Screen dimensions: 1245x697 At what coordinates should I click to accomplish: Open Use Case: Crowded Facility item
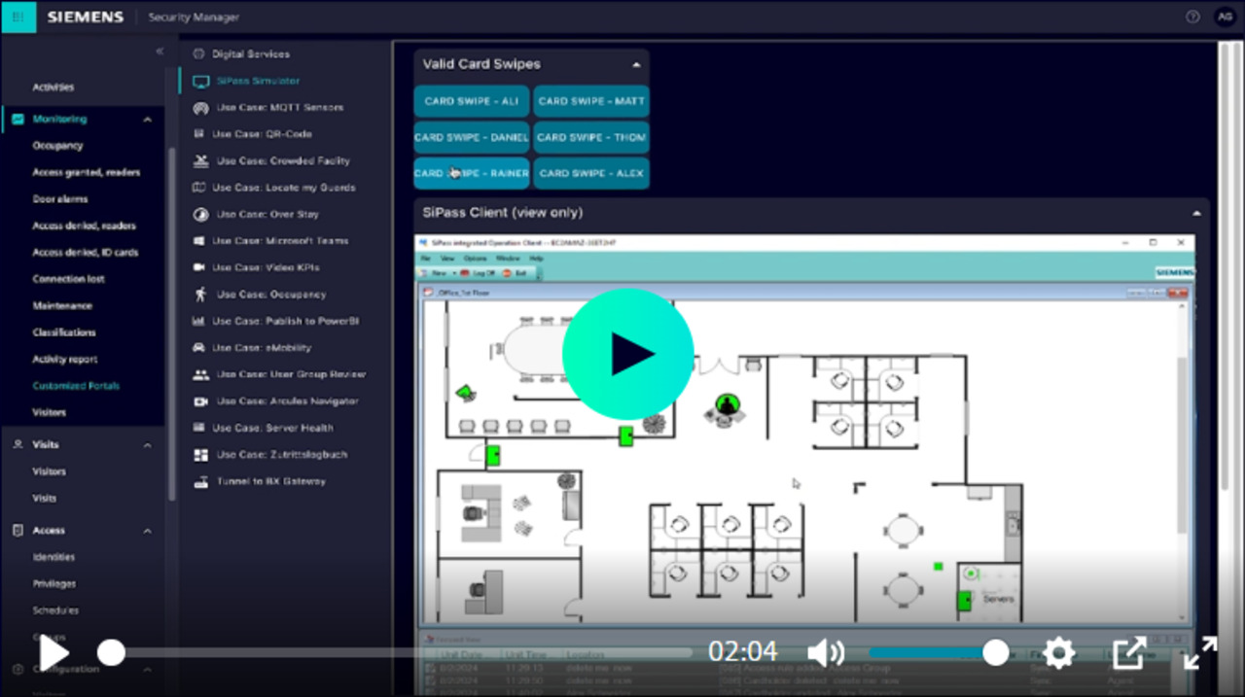click(282, 161)
